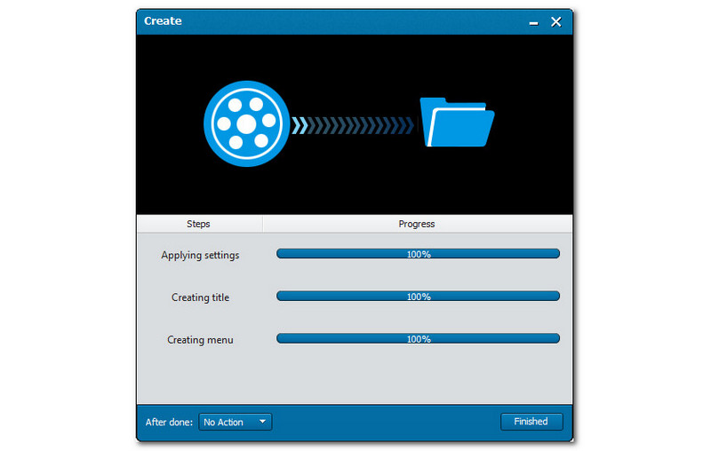The width and height of the screenshot is (711, 451).
Task: Minimize the Create window
Action: [534, 22]
